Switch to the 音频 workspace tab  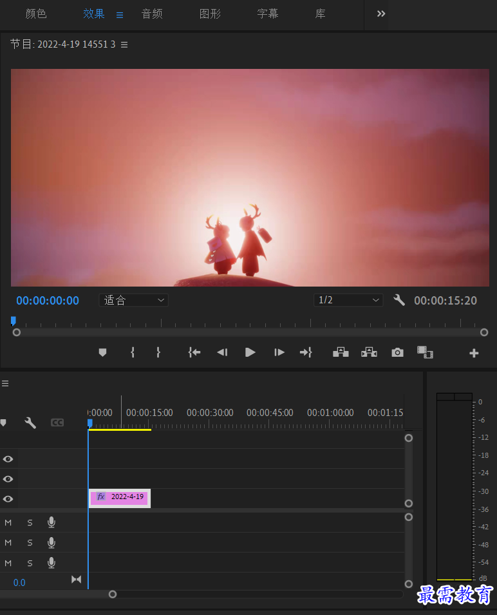[152, 14]
